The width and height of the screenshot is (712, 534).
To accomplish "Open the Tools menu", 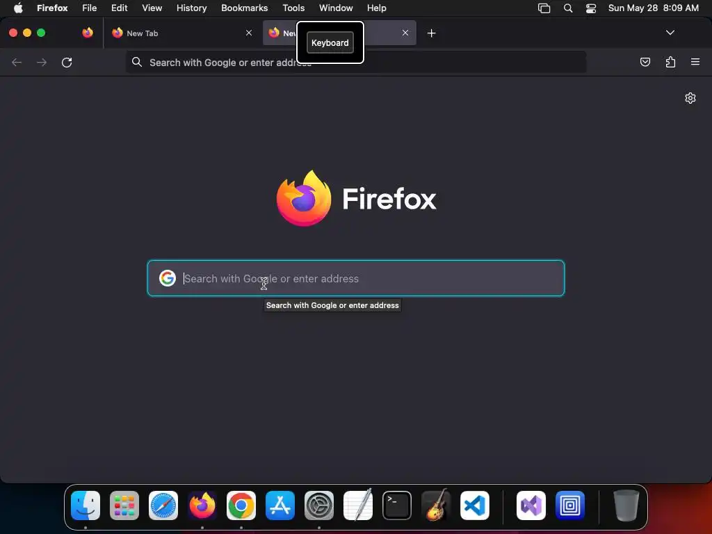I will point(293,8).
